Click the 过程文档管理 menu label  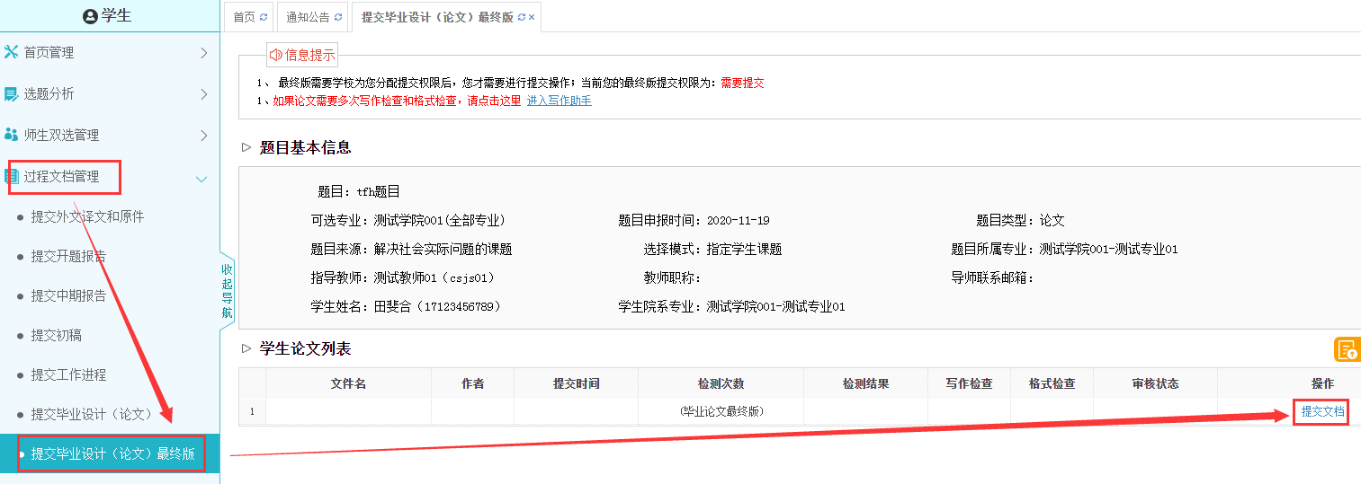click(x=61, y=176)
